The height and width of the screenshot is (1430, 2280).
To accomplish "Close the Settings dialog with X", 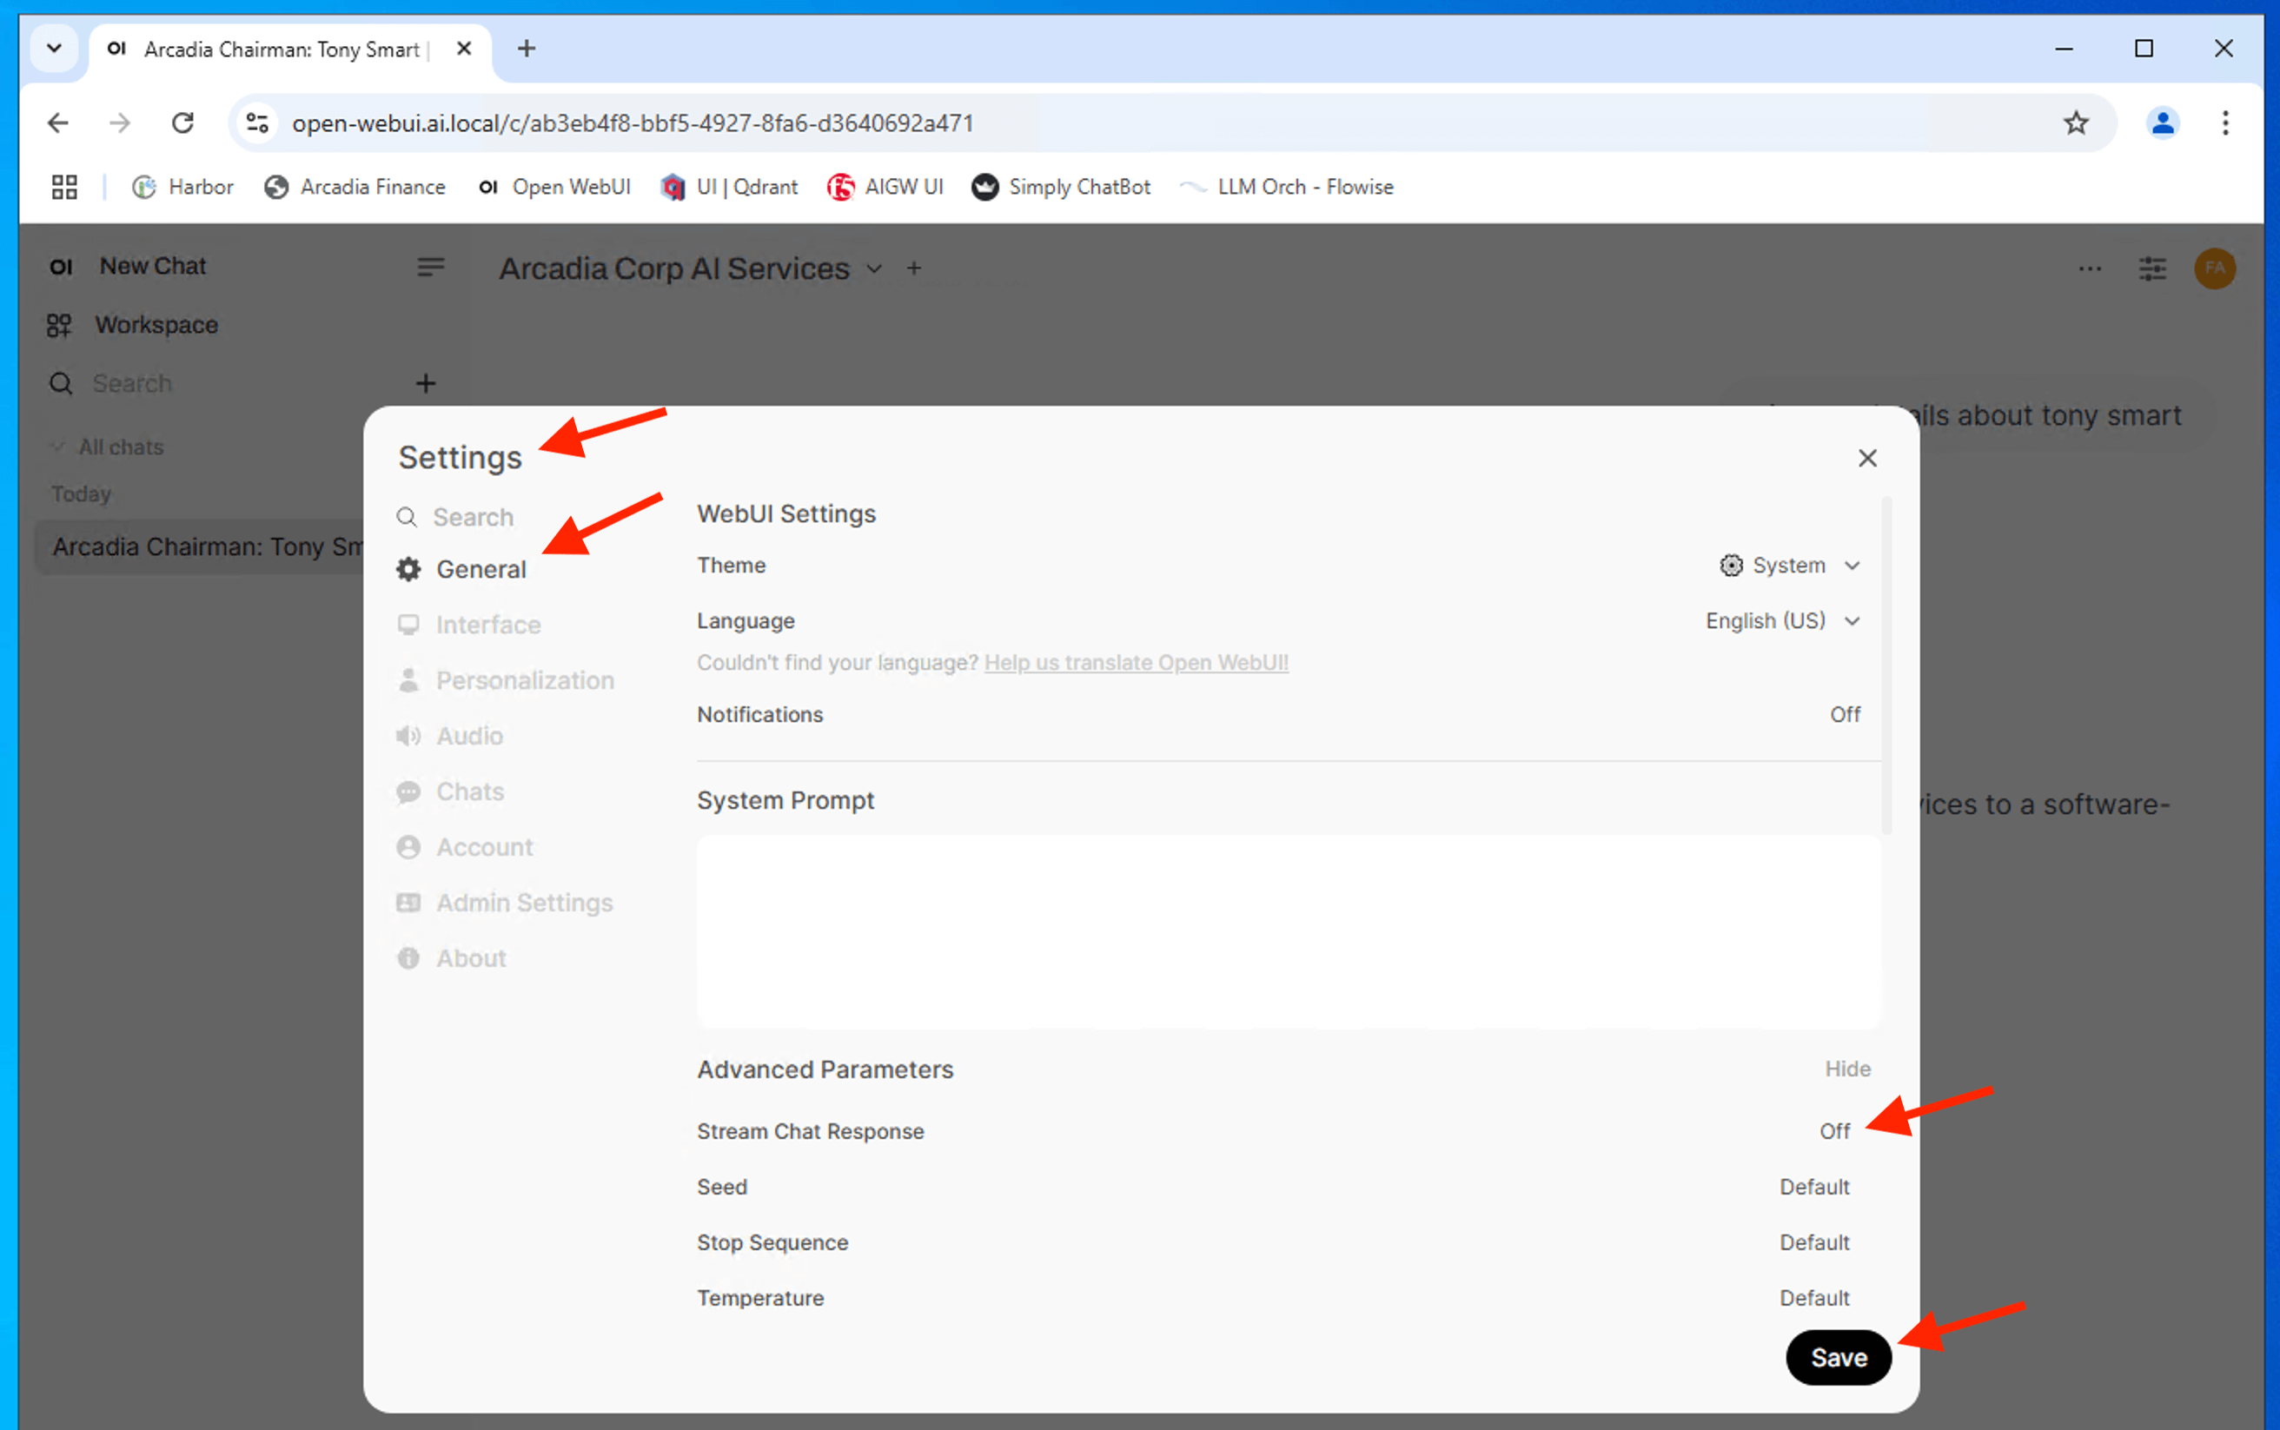I will coord(1866,459).
